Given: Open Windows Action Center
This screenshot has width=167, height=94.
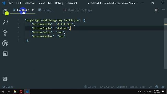Looking at the screenshot, I should [x=163, y=92].
